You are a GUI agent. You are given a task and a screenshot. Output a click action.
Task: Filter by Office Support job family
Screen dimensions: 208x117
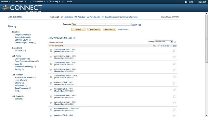(22, 58)
